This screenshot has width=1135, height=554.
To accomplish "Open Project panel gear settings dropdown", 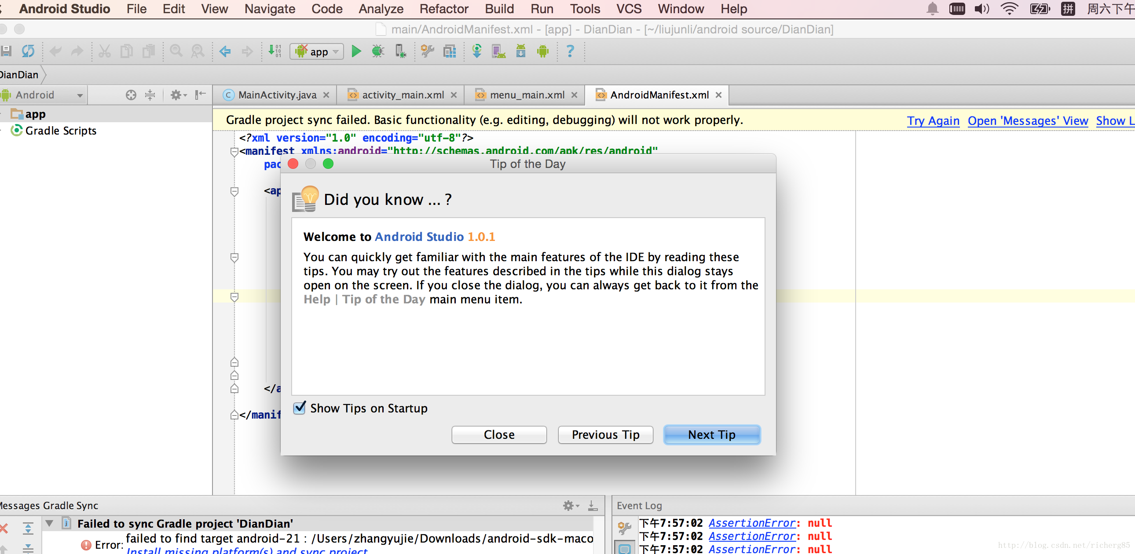I will (x=179, y=95).
